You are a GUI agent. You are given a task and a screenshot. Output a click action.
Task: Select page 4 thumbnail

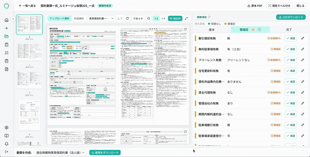coord(29,115)
